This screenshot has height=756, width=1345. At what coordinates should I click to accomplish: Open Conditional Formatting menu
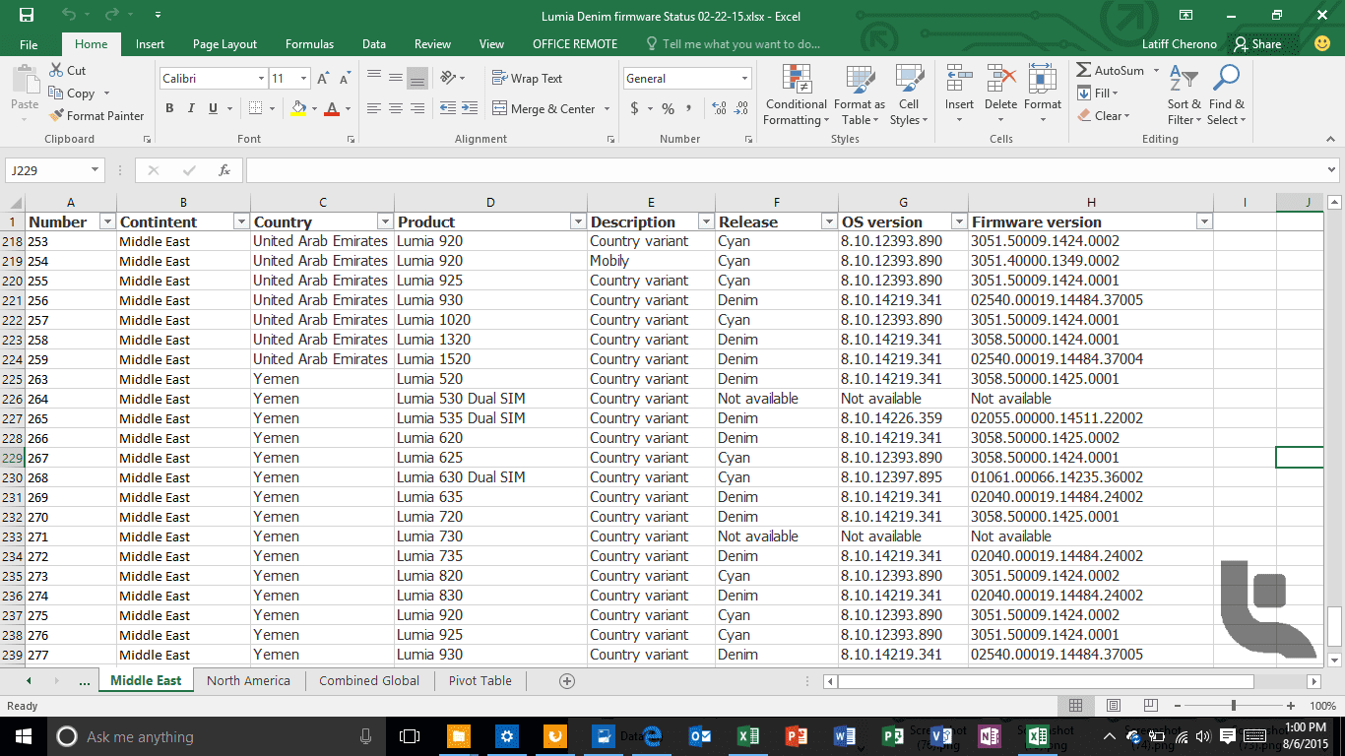796,95
